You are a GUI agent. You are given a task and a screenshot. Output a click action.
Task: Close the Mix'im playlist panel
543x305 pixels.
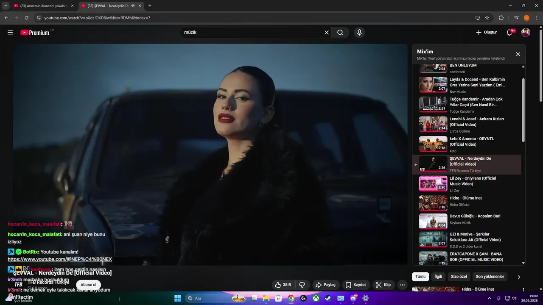518,54
